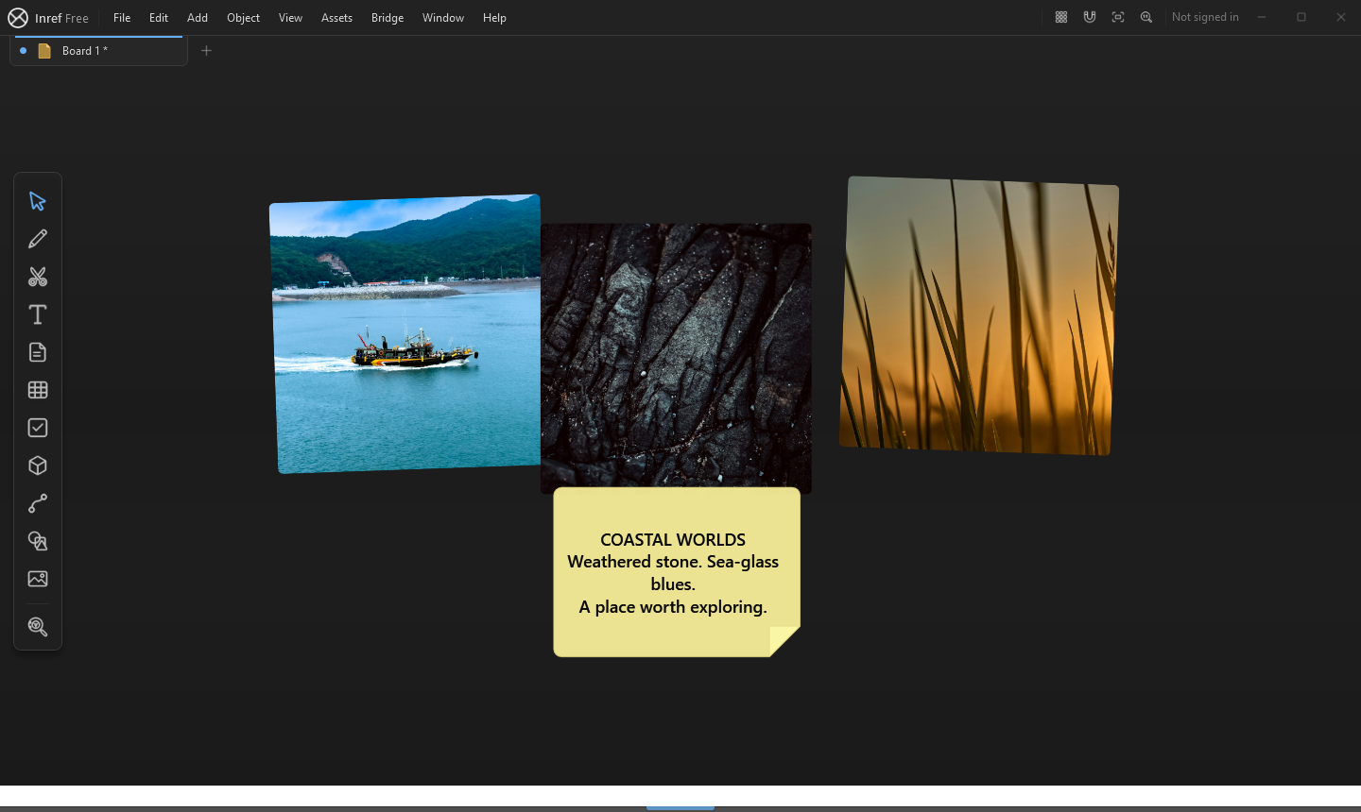Open the File menu

pos(122,18)
